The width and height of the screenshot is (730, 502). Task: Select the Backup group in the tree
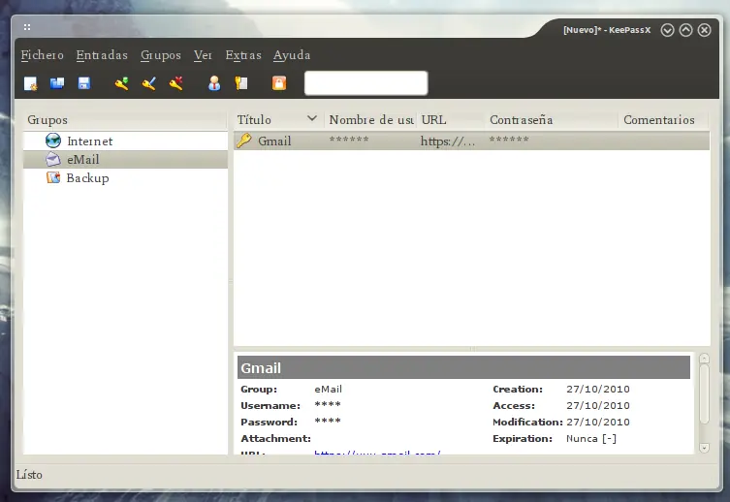click(87, 178)
